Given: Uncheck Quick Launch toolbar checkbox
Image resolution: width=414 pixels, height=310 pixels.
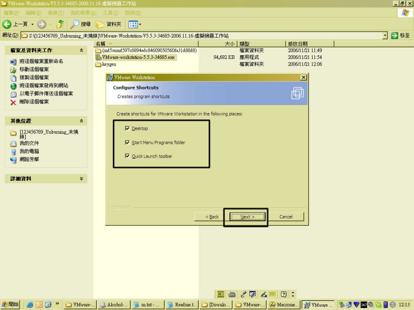Looking at the screenshot, I should 127,156.
